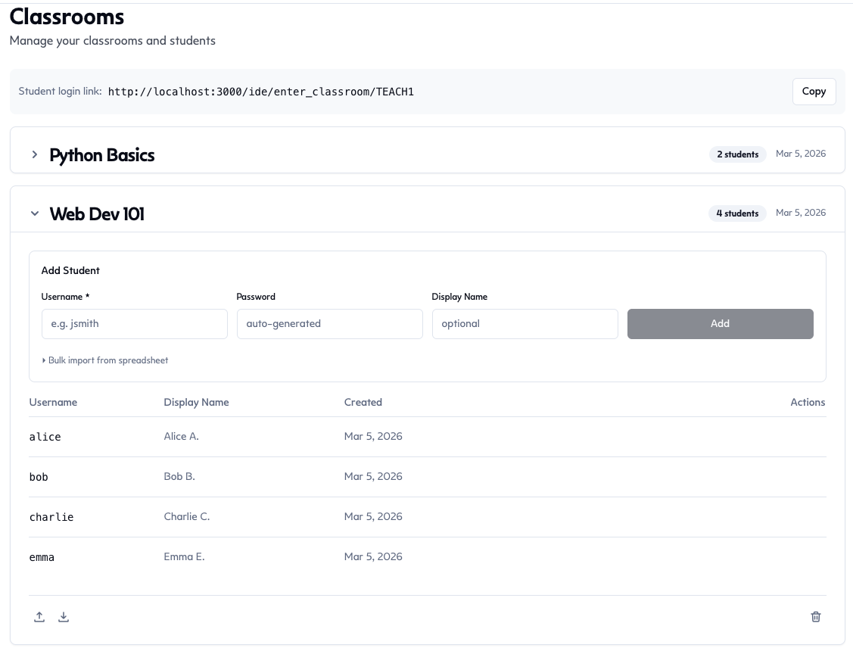Click the auto-generated Password field
Viewport: 853px width, 651px height.
pyautogui.click(x=329, y=323)
